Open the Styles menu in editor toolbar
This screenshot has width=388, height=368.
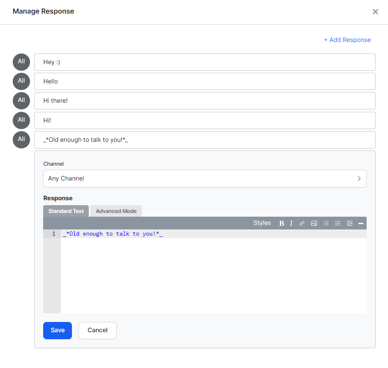point(262,223)
